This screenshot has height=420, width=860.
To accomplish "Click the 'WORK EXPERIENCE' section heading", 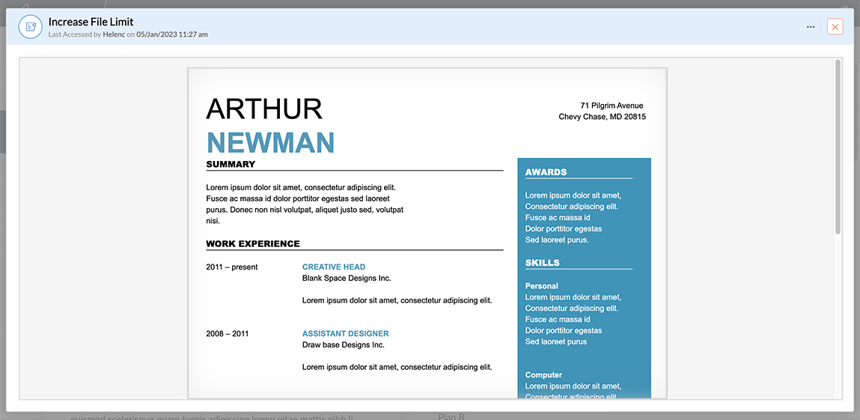I will point(253,244).
